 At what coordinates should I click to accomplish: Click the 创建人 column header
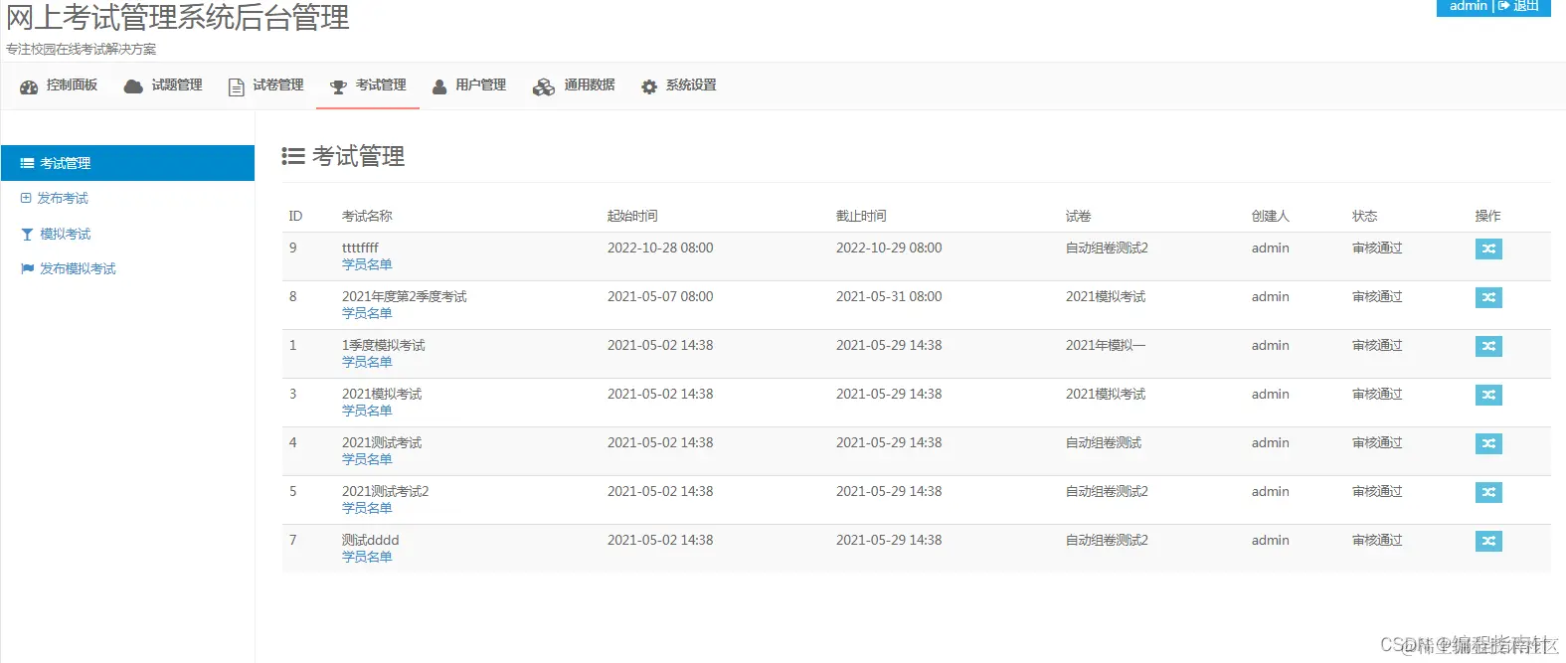(1270, 216)
